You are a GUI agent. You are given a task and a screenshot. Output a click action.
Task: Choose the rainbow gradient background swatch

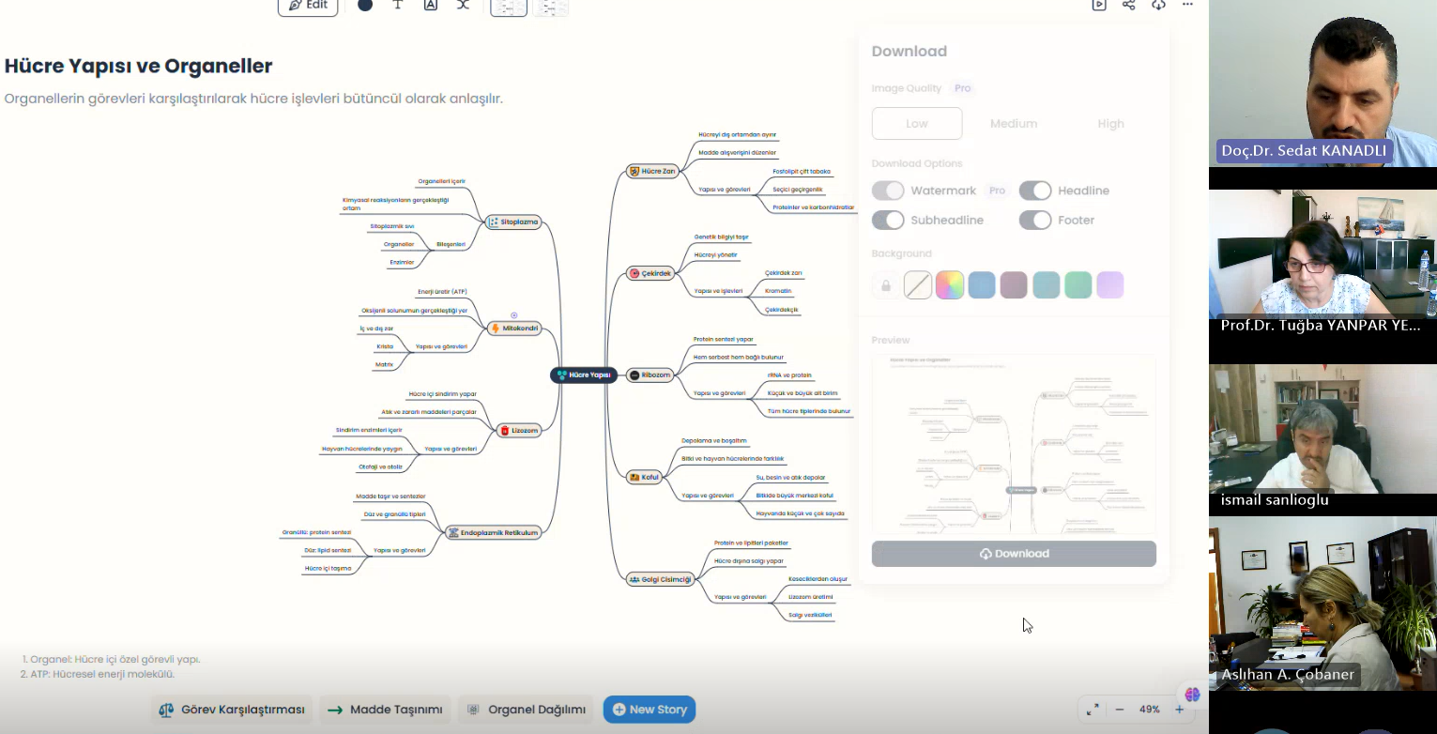[949, 285]
